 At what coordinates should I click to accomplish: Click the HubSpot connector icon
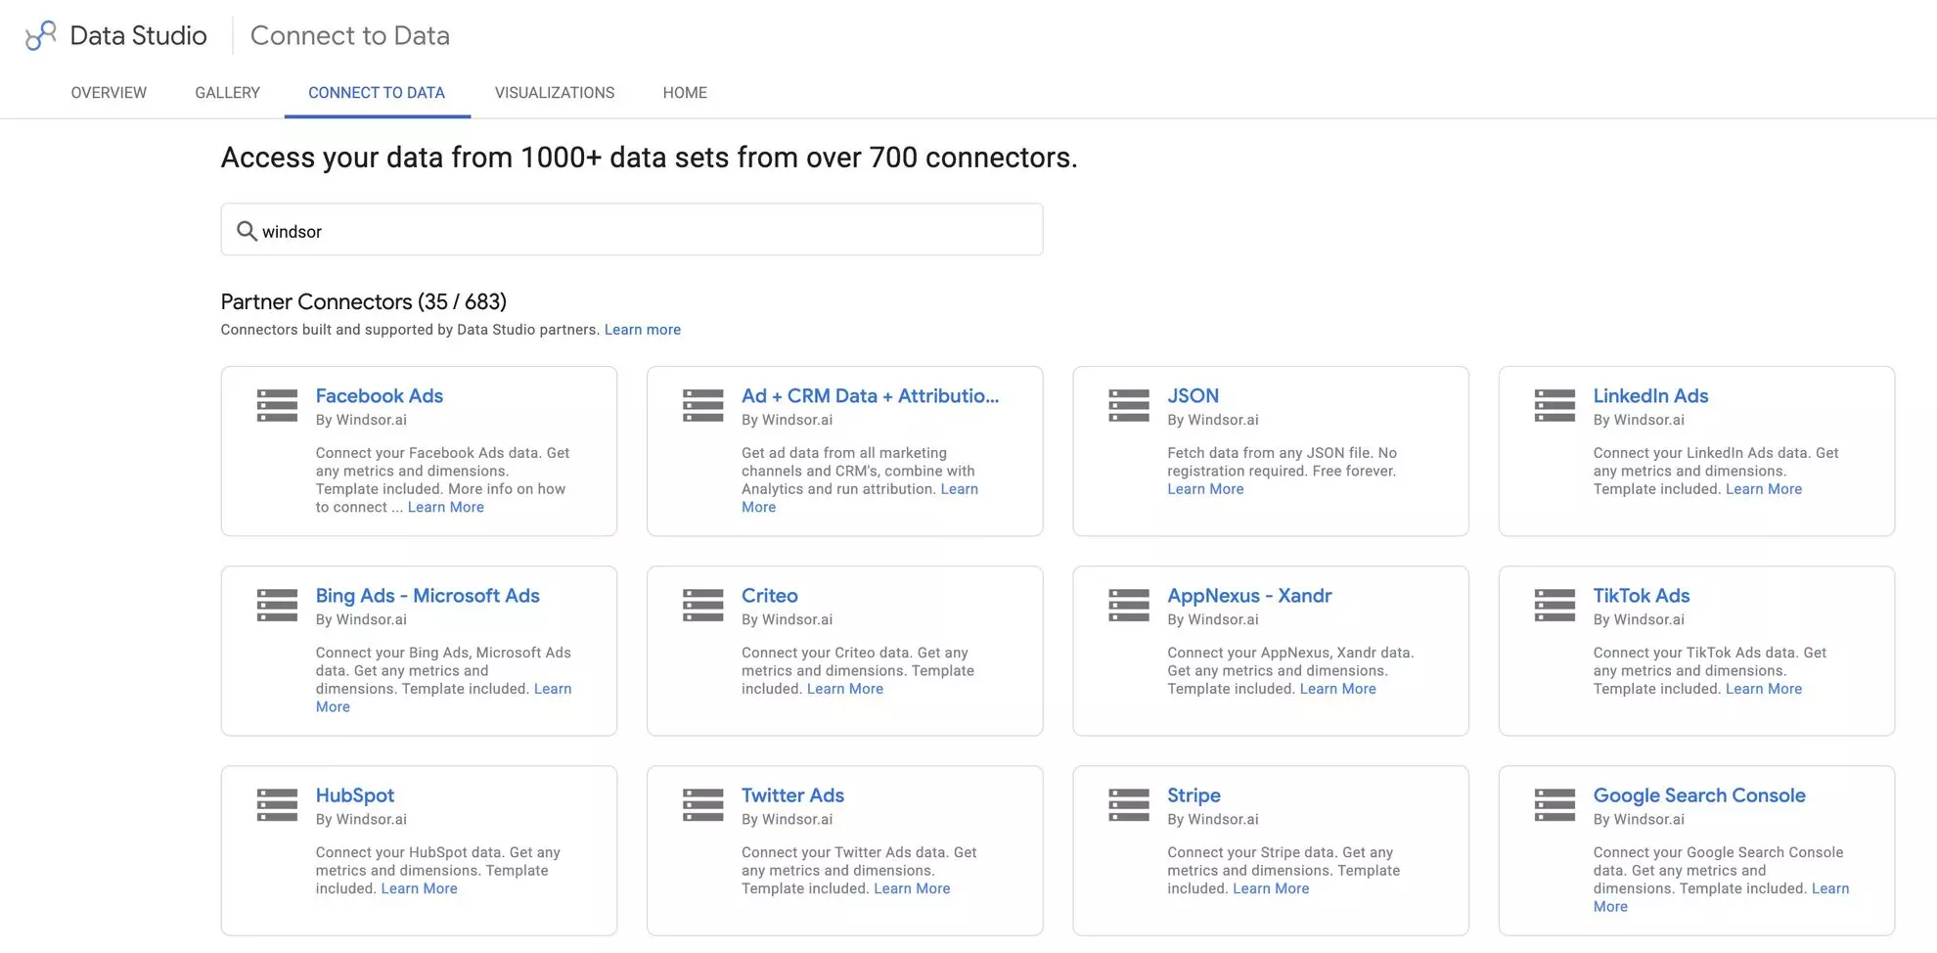(x=277, y=804)
